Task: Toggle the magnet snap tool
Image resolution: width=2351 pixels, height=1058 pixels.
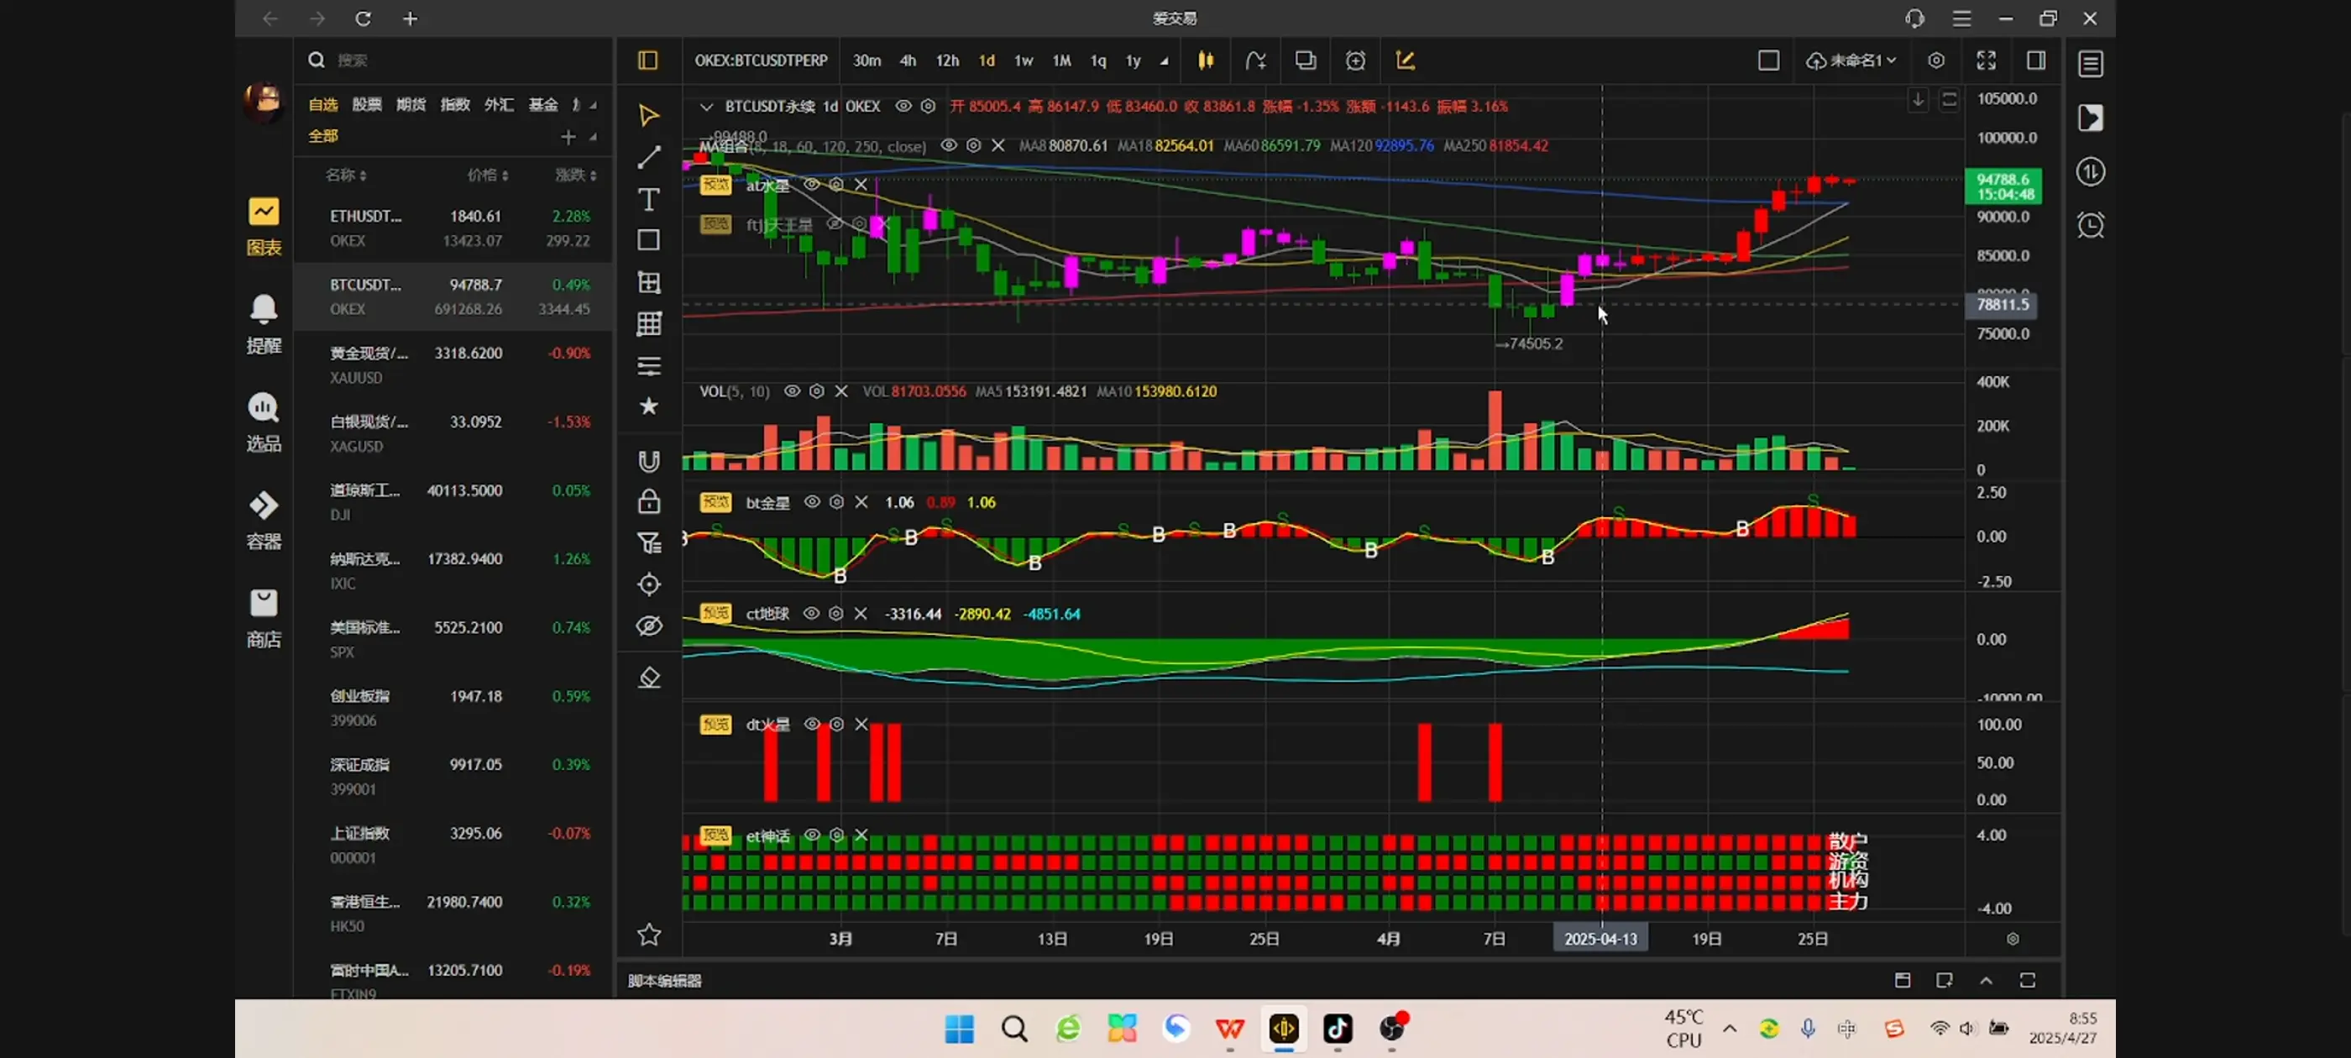Action: pos(648,461)
